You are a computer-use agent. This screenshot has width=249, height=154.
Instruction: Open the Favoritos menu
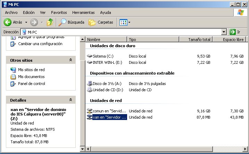click(x=59, y=12)
